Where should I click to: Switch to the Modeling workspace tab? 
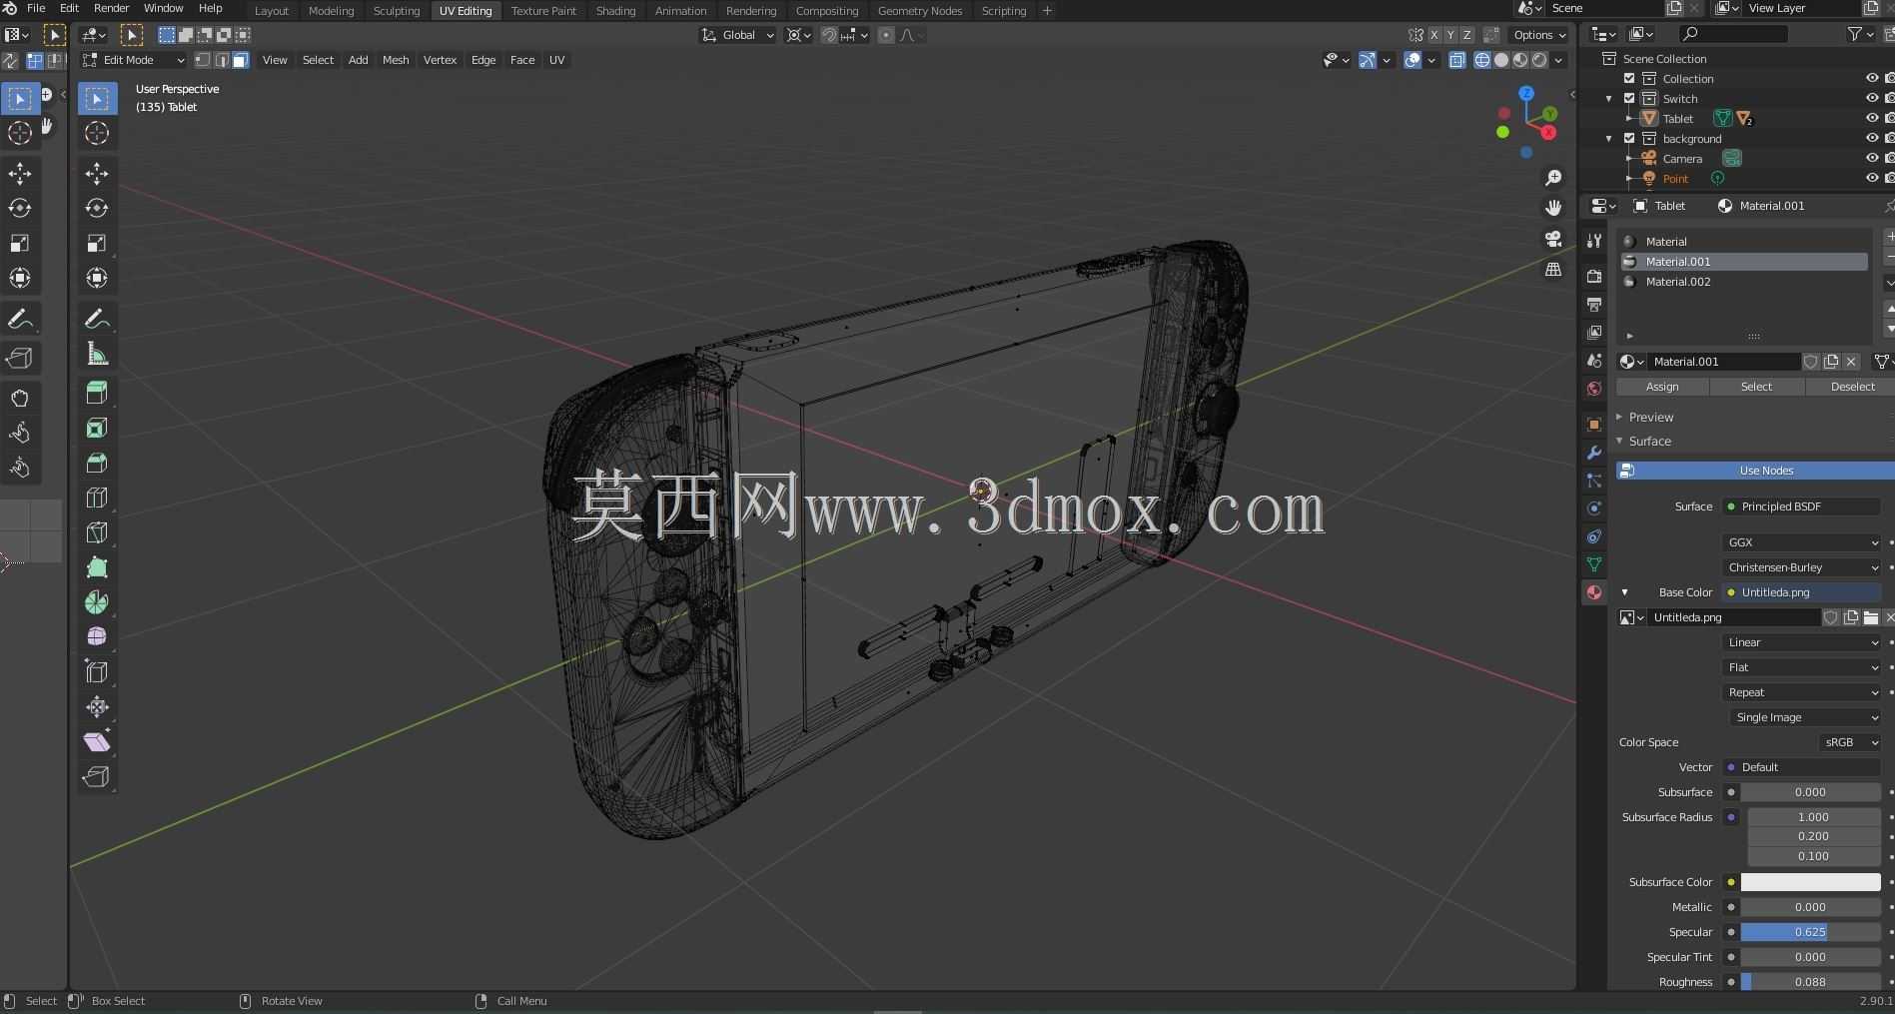click(331, 11)
